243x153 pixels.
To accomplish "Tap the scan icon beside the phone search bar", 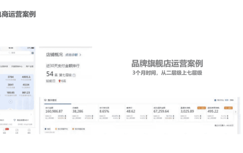I will pyautogui.click(x=32, y=53).
